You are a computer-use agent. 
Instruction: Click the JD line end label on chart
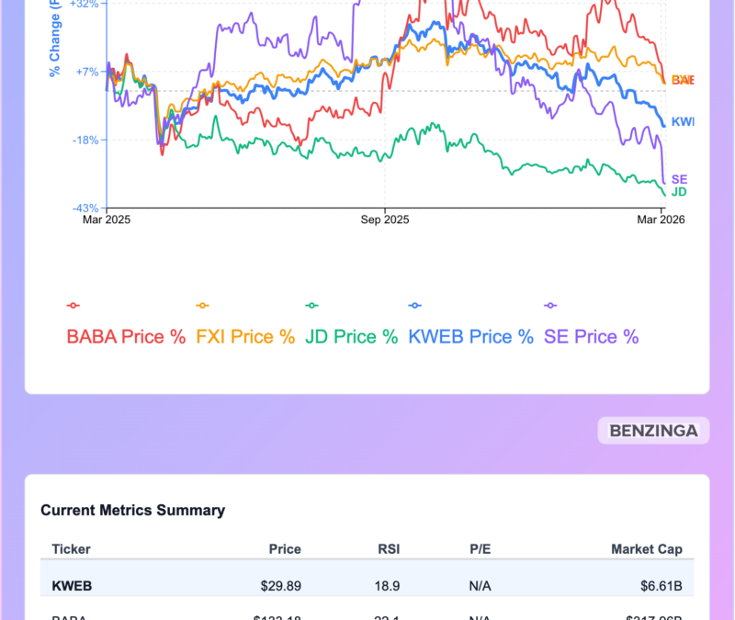point(679,191)
